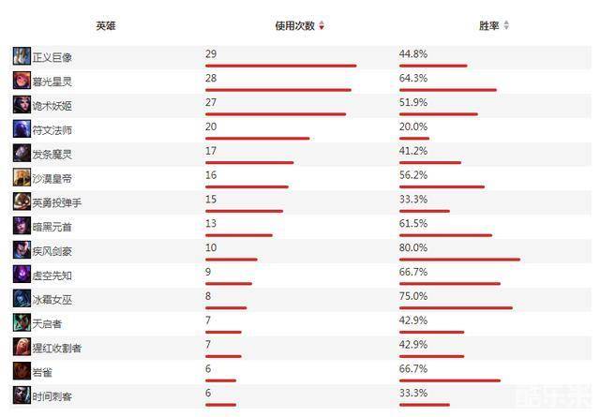Click the 使用次数 column header text

[x=295, y=26]
